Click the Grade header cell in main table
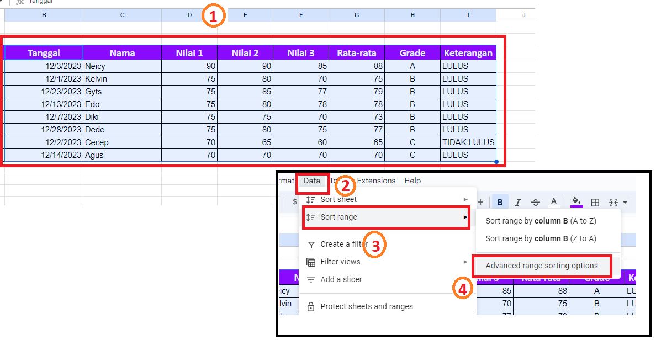The image size is (656, 345). [x=412, y=53]
